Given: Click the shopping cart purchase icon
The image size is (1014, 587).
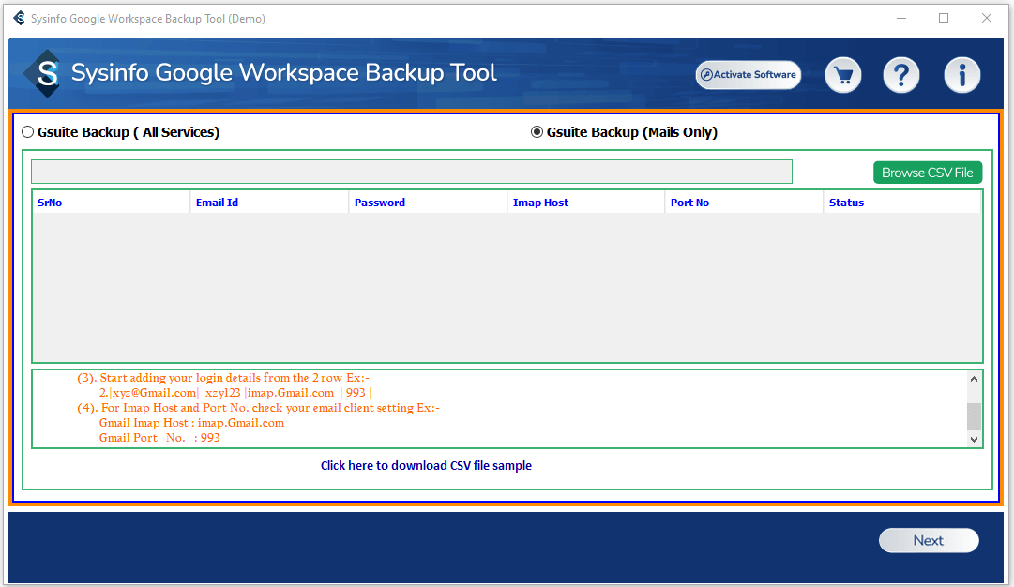Looking at the screenshot, I should tap(842, 75).
